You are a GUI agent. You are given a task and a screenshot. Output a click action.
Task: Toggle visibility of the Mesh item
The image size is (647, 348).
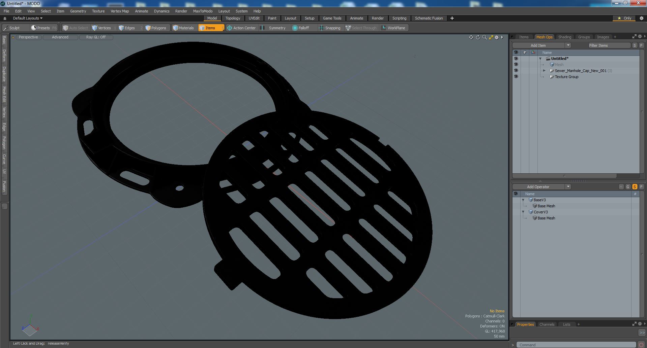click(516, 65)
